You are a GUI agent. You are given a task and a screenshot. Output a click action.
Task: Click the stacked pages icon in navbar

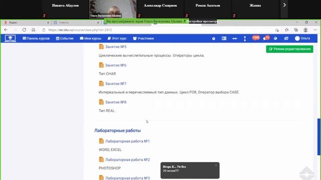286,38
